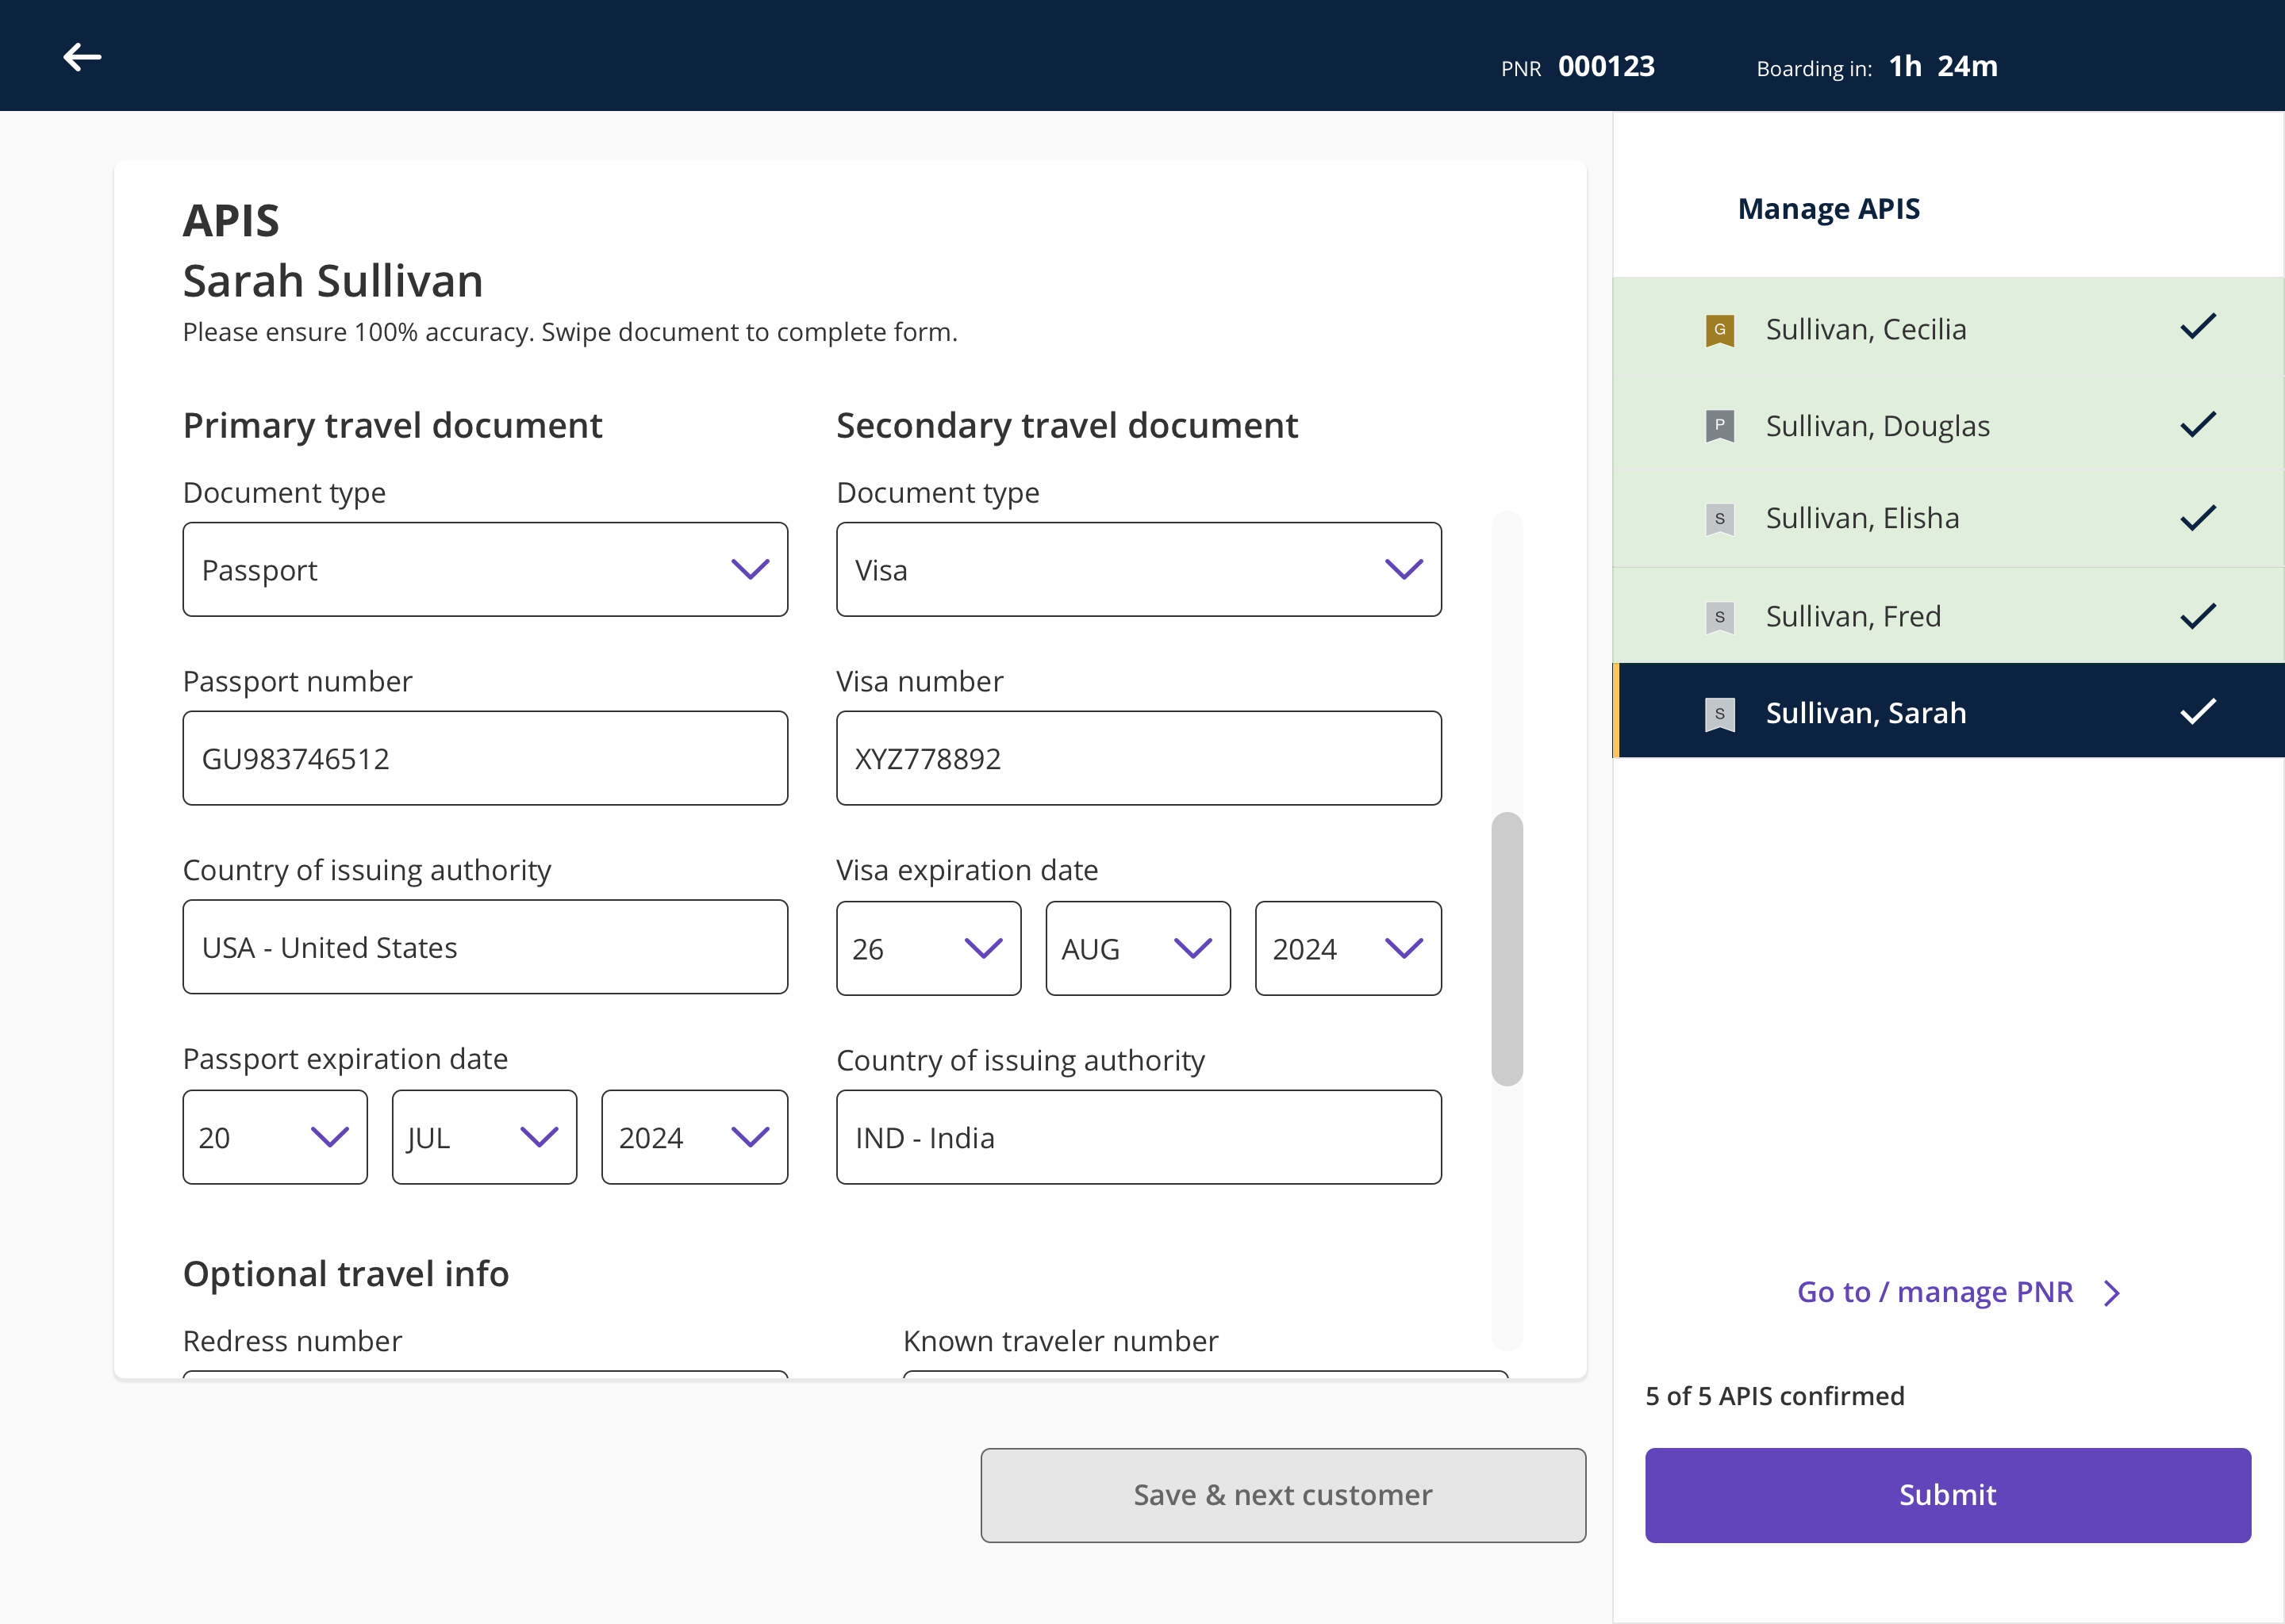Click the form's vertical scrollbar thumb

(x=1507, y=948)
